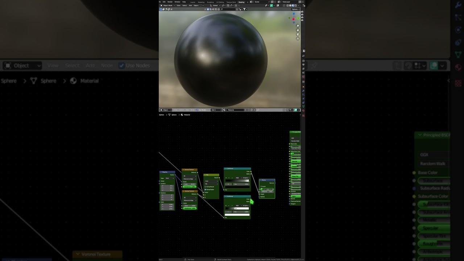Open the Object Mode dropdown
The image size is (464, 261).
(167, 5)
